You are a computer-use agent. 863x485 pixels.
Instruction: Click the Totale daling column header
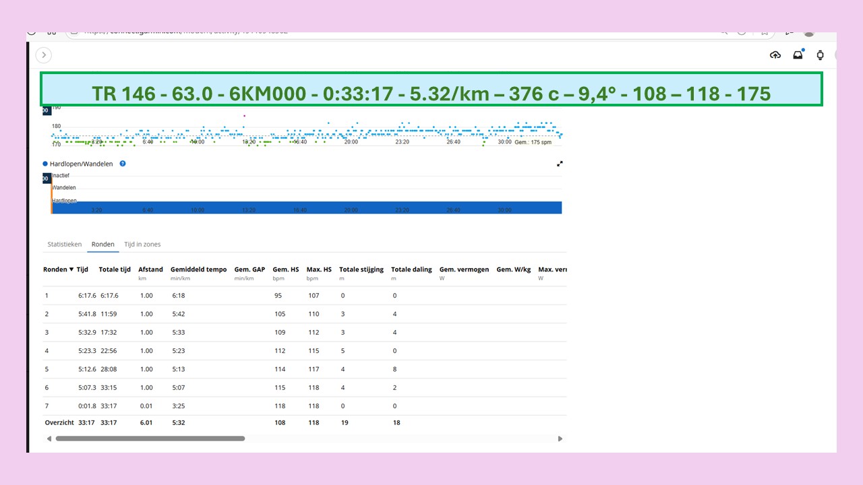411,269
